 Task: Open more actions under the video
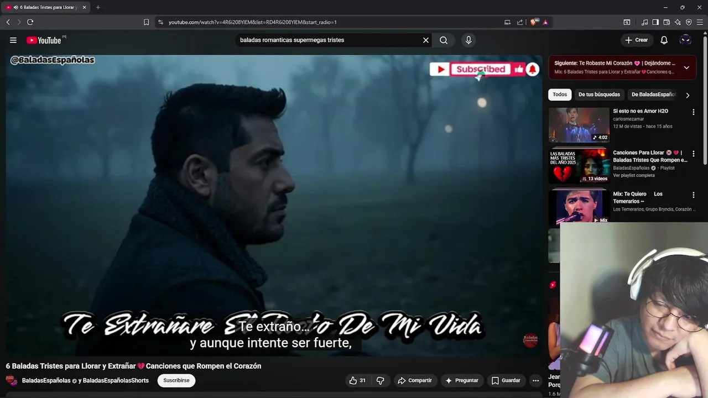click(x=535, y=380)
